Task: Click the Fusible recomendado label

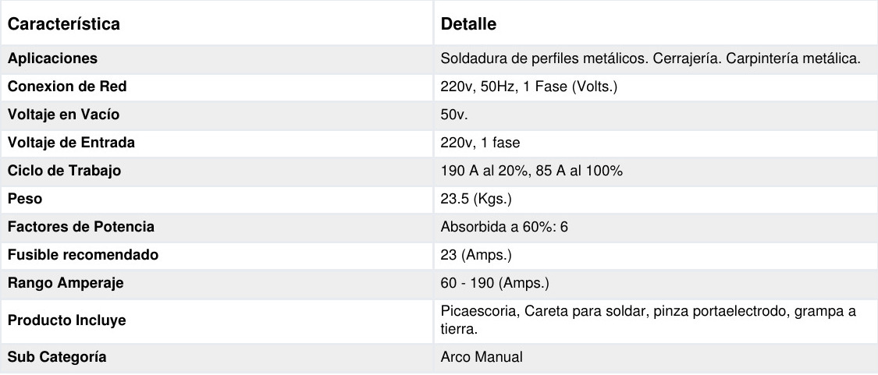Action: point(83,255)
